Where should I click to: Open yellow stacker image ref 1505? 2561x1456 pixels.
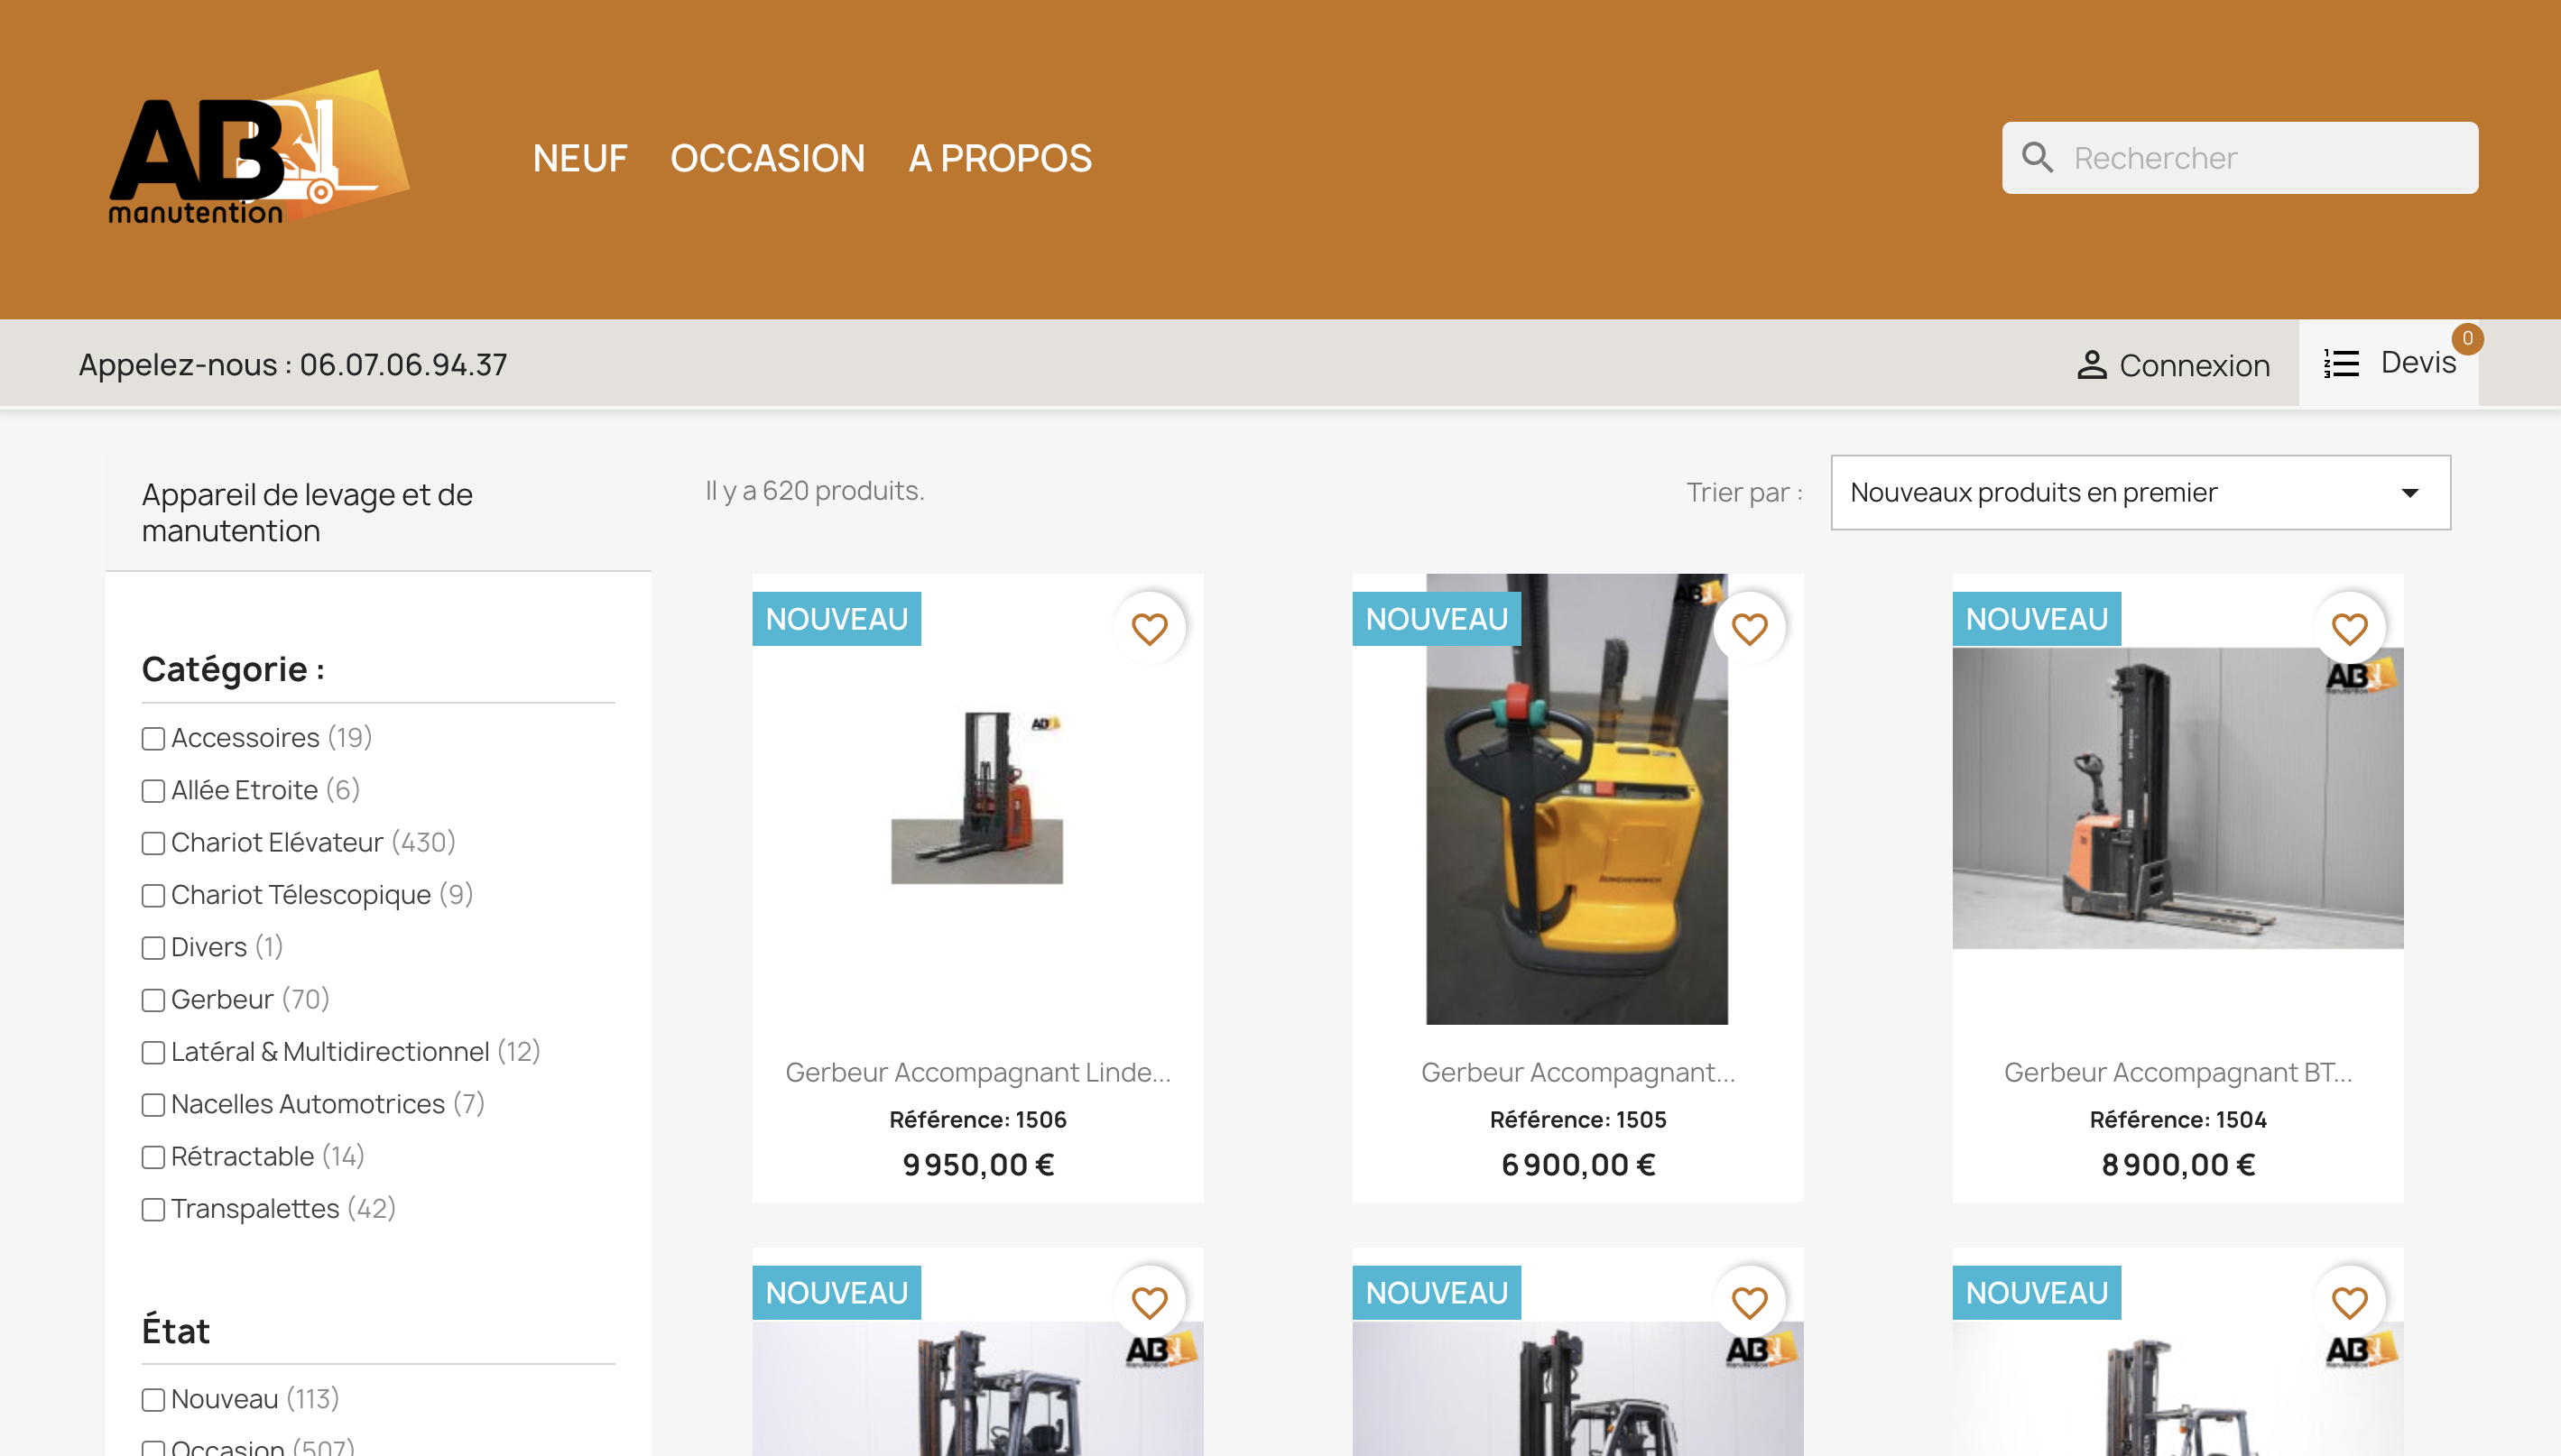(1577, 799)
